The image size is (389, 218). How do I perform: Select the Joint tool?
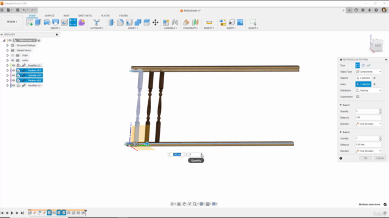pos(175,22)
